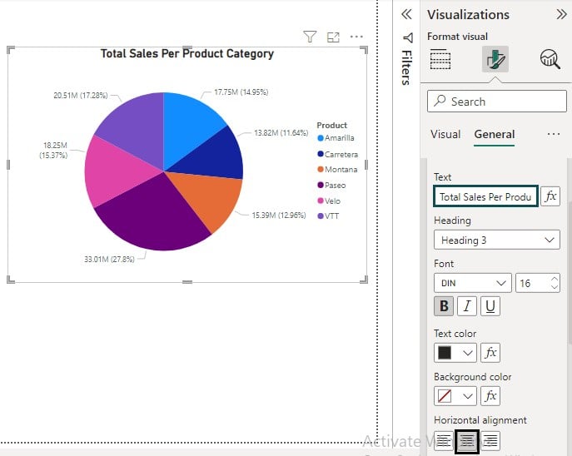The image size is (572, 456).
Task: Collapse the Visualizations pane with double chevron
Action: pos(561,14)
